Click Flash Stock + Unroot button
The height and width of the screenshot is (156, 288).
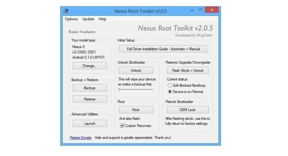[x=188, y=71]
